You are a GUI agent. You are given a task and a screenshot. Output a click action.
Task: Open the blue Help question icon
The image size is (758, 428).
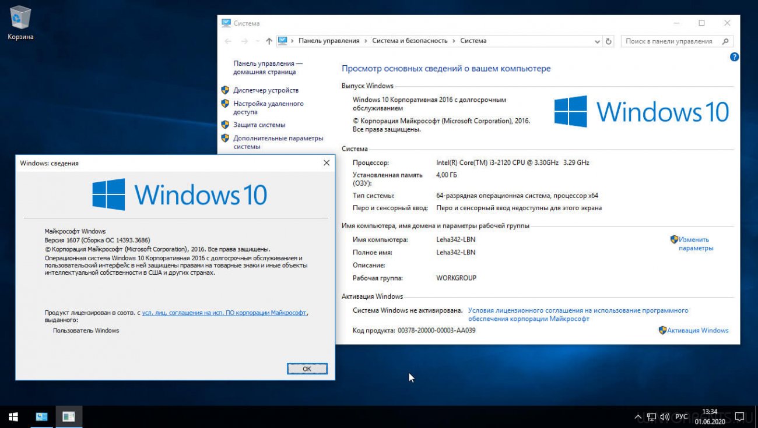[734, 57]
